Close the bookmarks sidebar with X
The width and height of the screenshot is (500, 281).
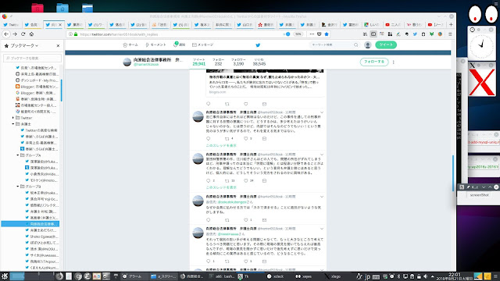click(58, 46)
